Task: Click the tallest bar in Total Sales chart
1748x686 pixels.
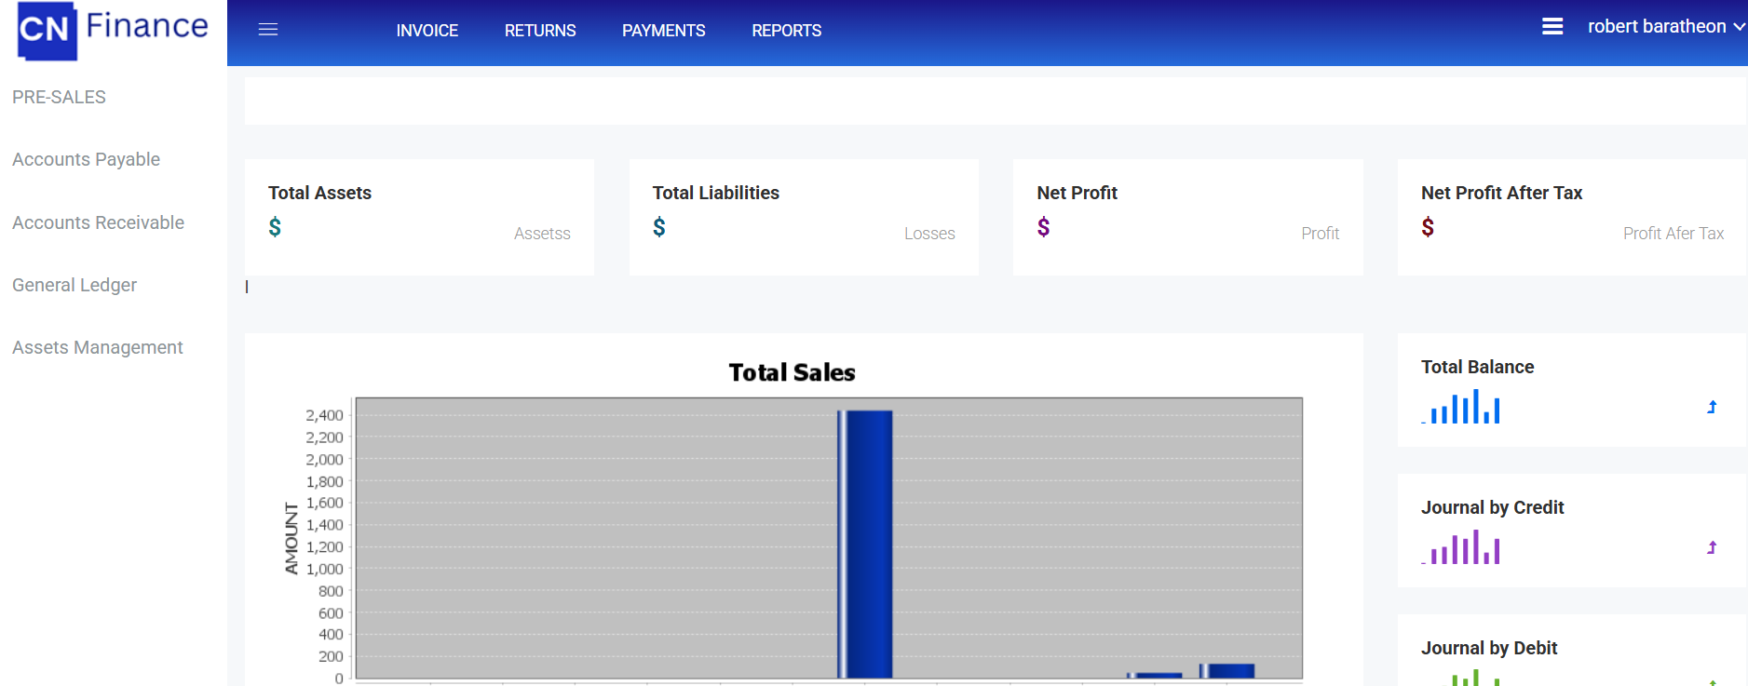Action: tap(866, 544)
